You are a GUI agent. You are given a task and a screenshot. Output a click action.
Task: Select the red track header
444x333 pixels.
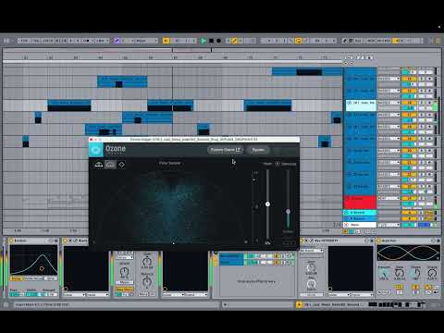(x=360, y=202)
